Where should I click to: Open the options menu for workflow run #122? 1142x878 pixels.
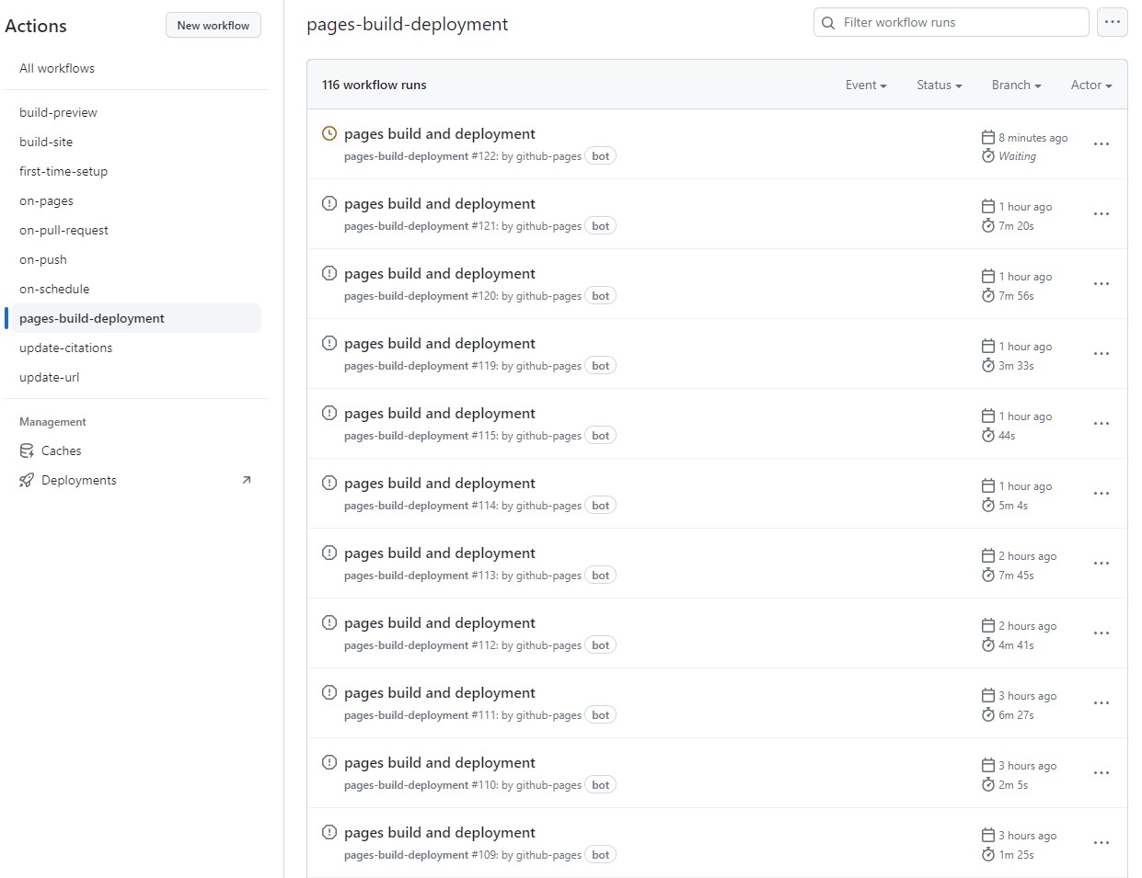click(1101, 143)
